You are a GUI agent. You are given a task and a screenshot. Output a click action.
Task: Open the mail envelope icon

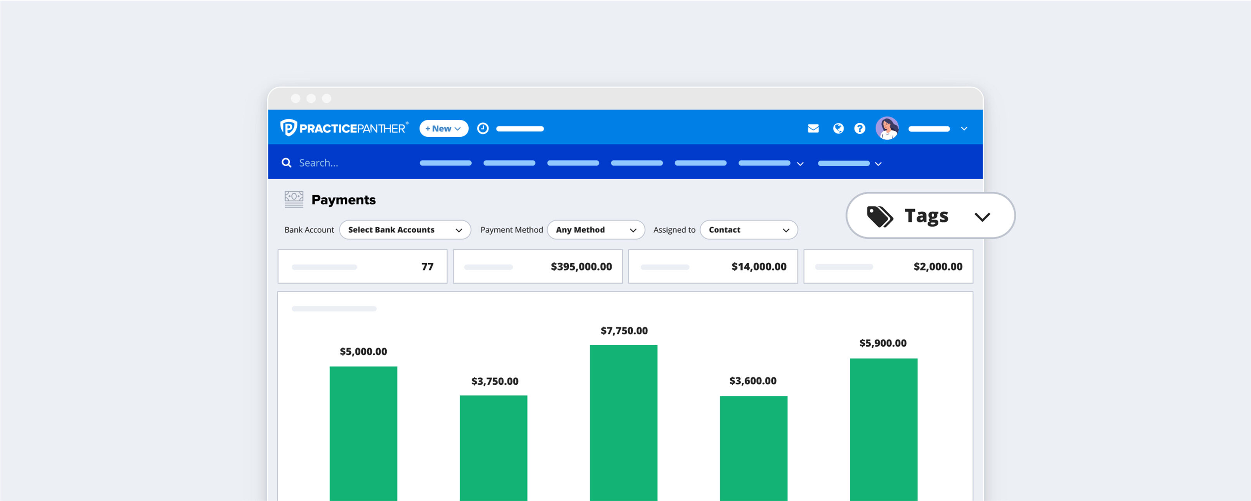(x=813, y=129)
